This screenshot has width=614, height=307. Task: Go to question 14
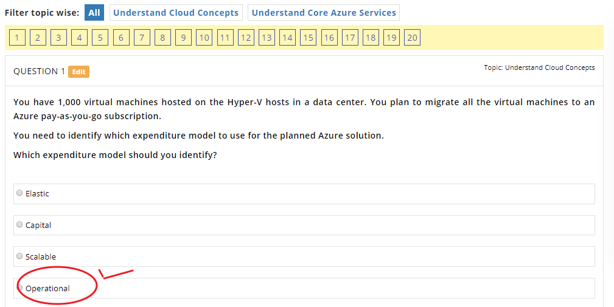coord(287,38)
